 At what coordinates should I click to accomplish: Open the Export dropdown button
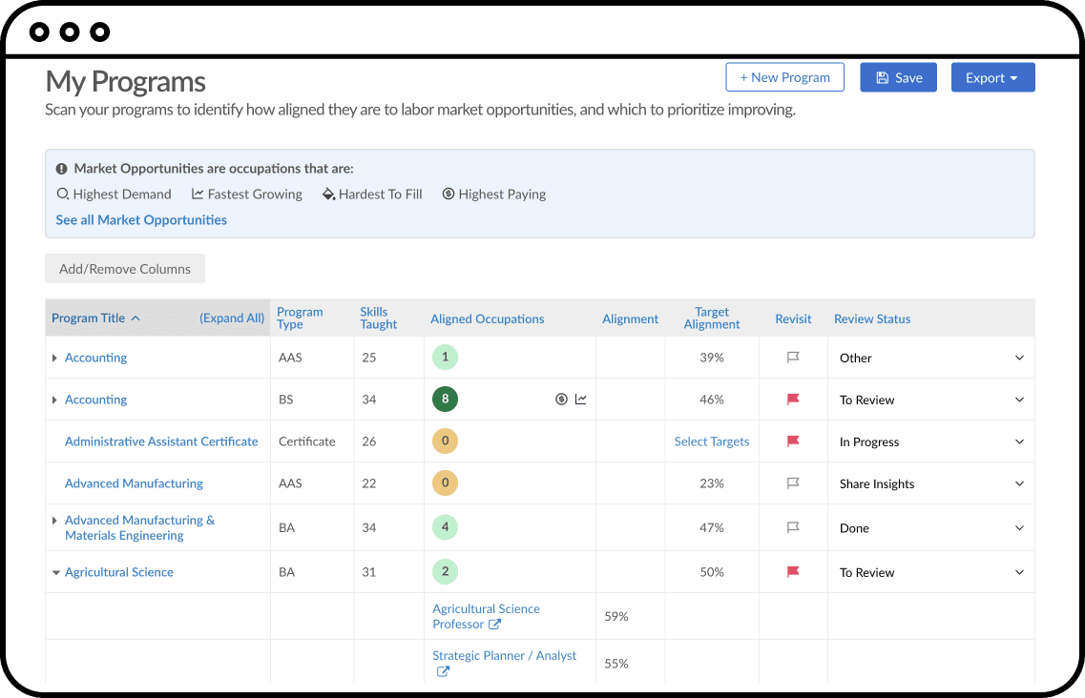992,78
